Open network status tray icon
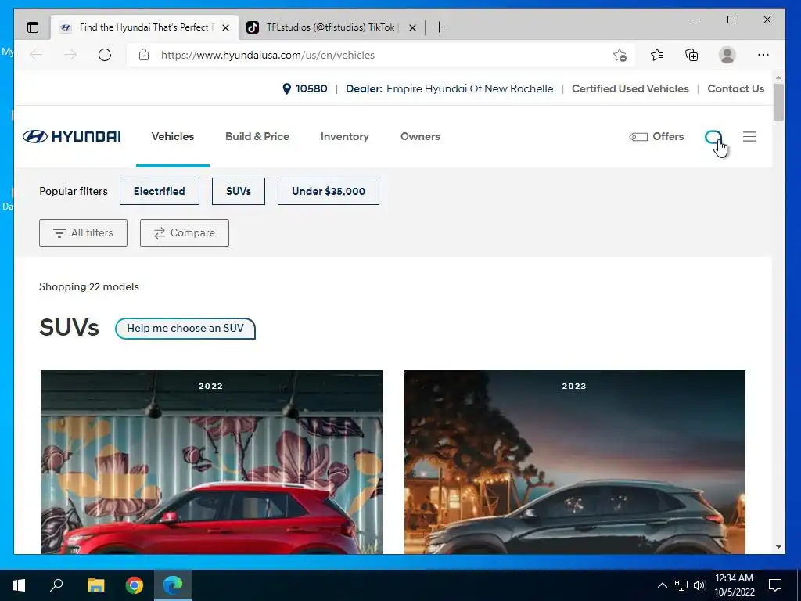Image resolution: width=801 pixels, height=601 pixels. 681,585
